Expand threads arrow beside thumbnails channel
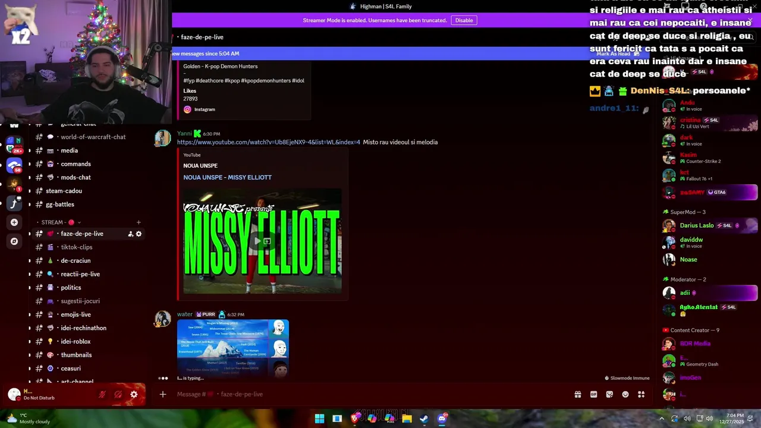The height and width of the screenshot is (428, 761). tap(30, 355)
